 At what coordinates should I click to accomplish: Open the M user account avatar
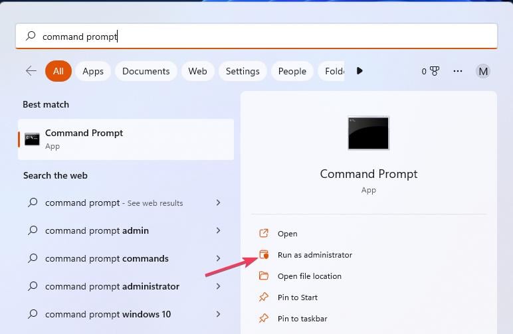click(483, 71)
